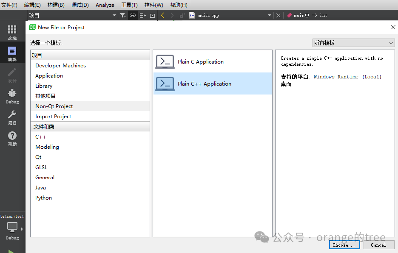Open Help mode question mark icon

tap(12, 136)
